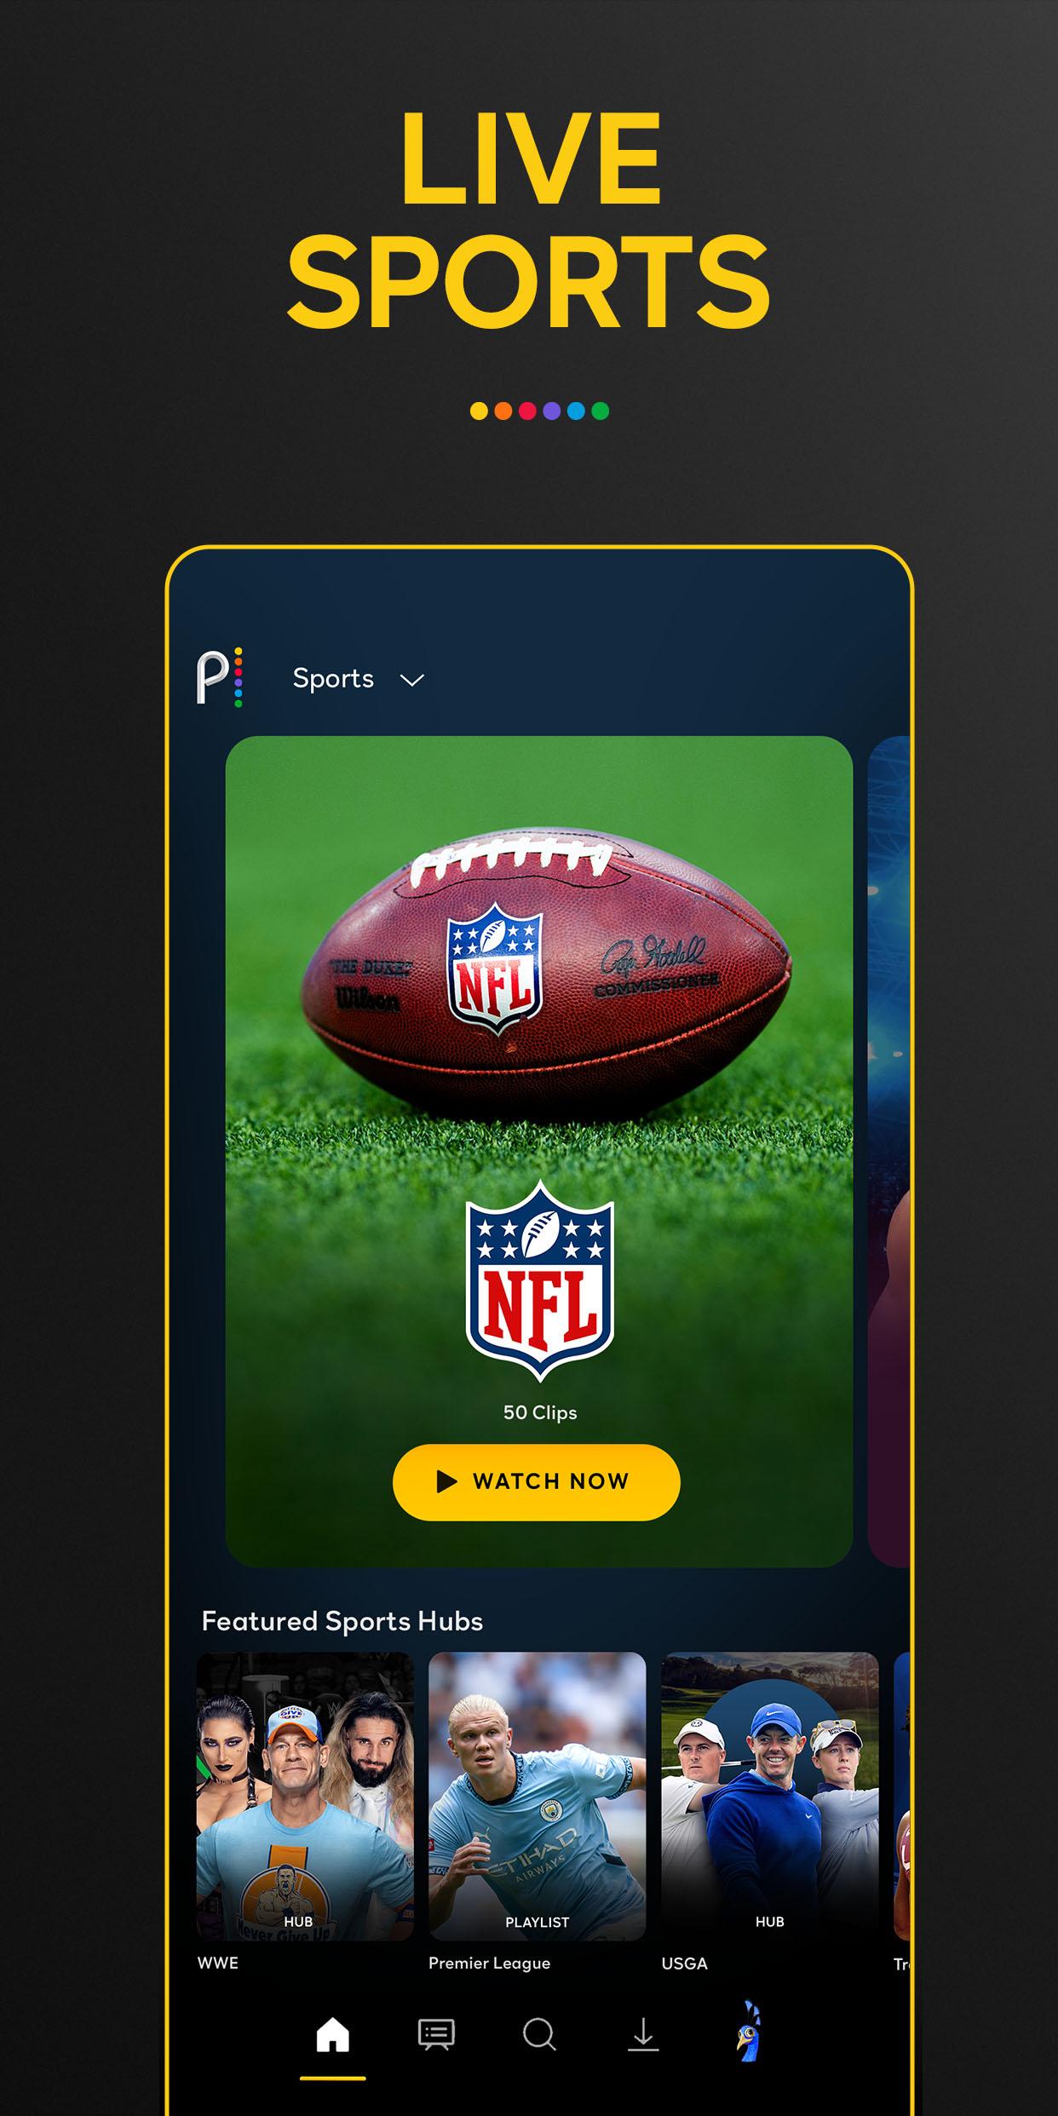
Task: Select the USGA title link
Action: [x=685, y=1963]
